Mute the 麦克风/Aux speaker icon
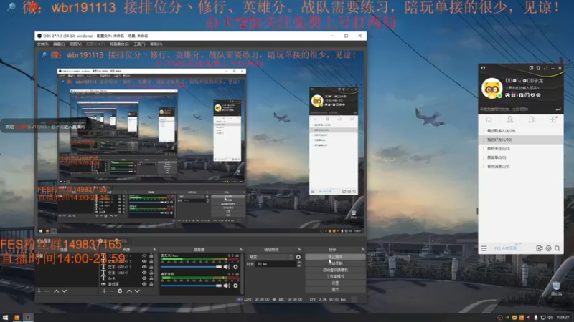Viewport: 574px width, 322px height. pos(227,267)
